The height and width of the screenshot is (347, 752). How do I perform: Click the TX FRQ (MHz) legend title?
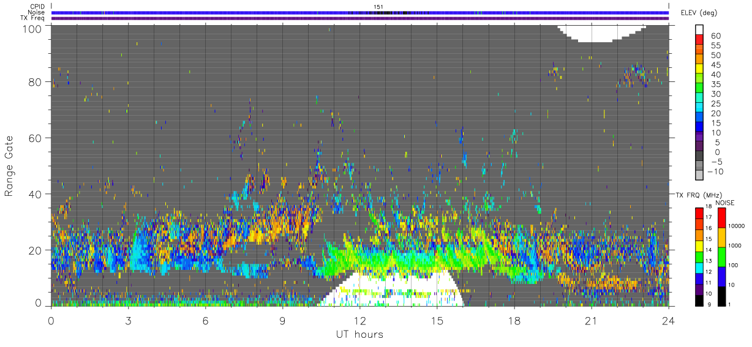tap(696, 195)
